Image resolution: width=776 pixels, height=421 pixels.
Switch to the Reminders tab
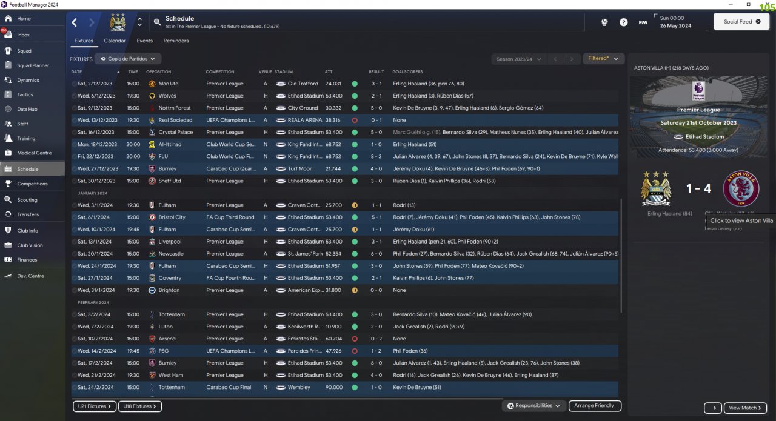(x=176, y=41)
